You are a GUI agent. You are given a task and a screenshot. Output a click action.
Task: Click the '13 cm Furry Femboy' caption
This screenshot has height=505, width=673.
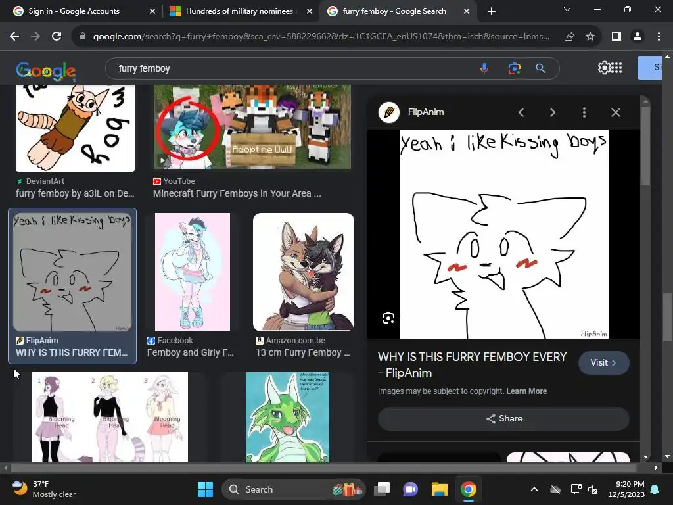pos(302,352)
